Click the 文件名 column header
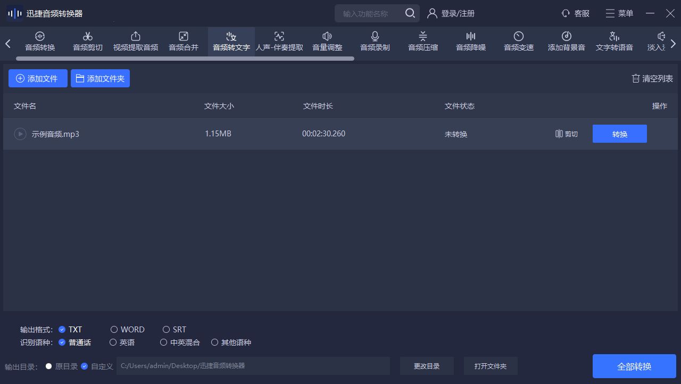Image resolution: width=681 pixels, height=384 pixels. click(x=25, y=106)
